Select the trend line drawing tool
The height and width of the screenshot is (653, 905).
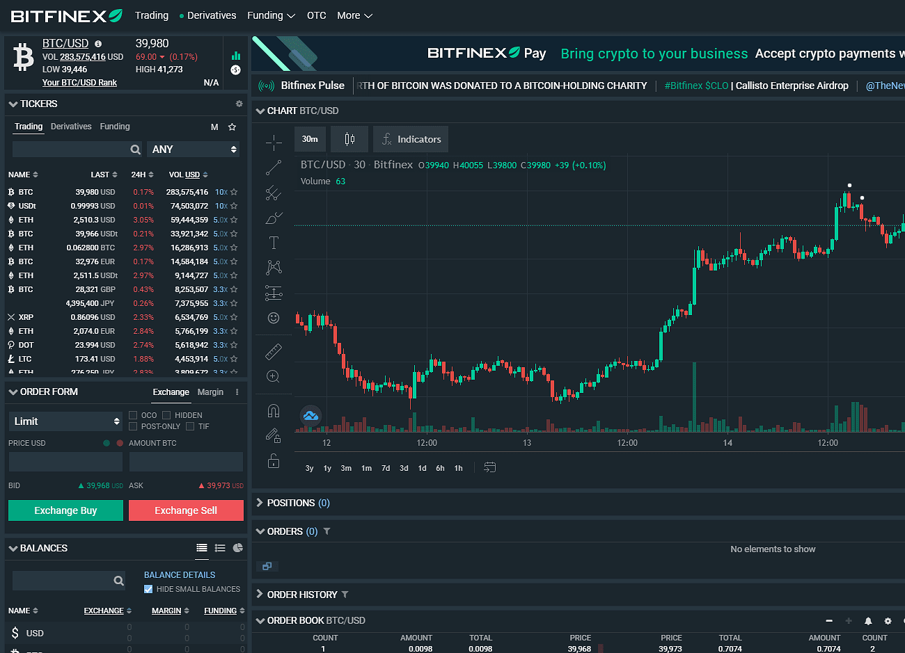(x=274, y=168)
